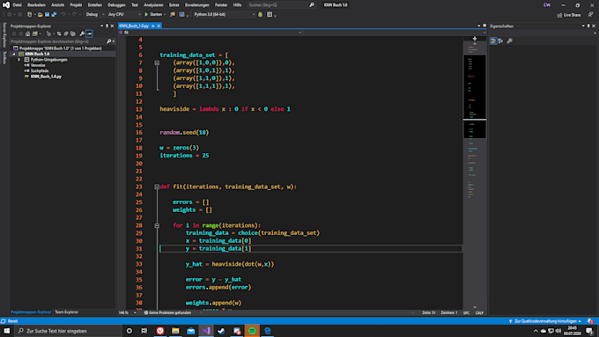Open the Bearbeiten menu
The width and height of the screenshot is (599, 337).
point(36,5)
